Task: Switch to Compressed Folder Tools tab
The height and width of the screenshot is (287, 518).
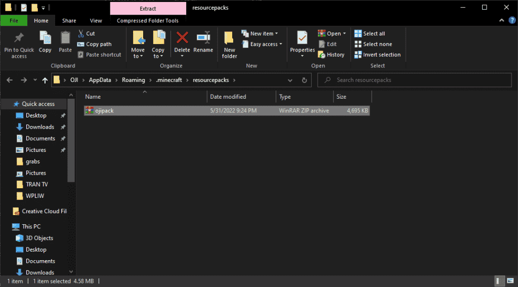Action: tap(147, 21)
